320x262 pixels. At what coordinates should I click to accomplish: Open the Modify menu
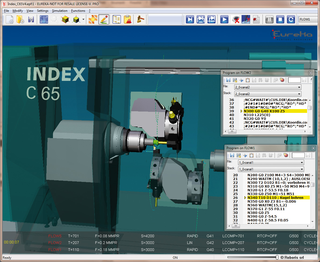click(x=17, y=10)
